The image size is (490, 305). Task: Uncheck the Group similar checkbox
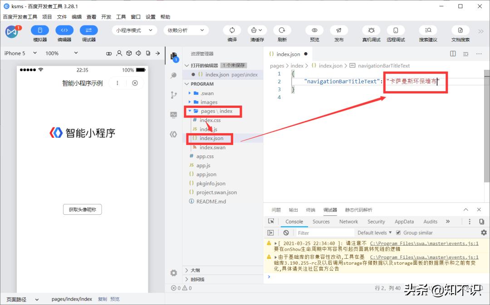pos(398,232)
